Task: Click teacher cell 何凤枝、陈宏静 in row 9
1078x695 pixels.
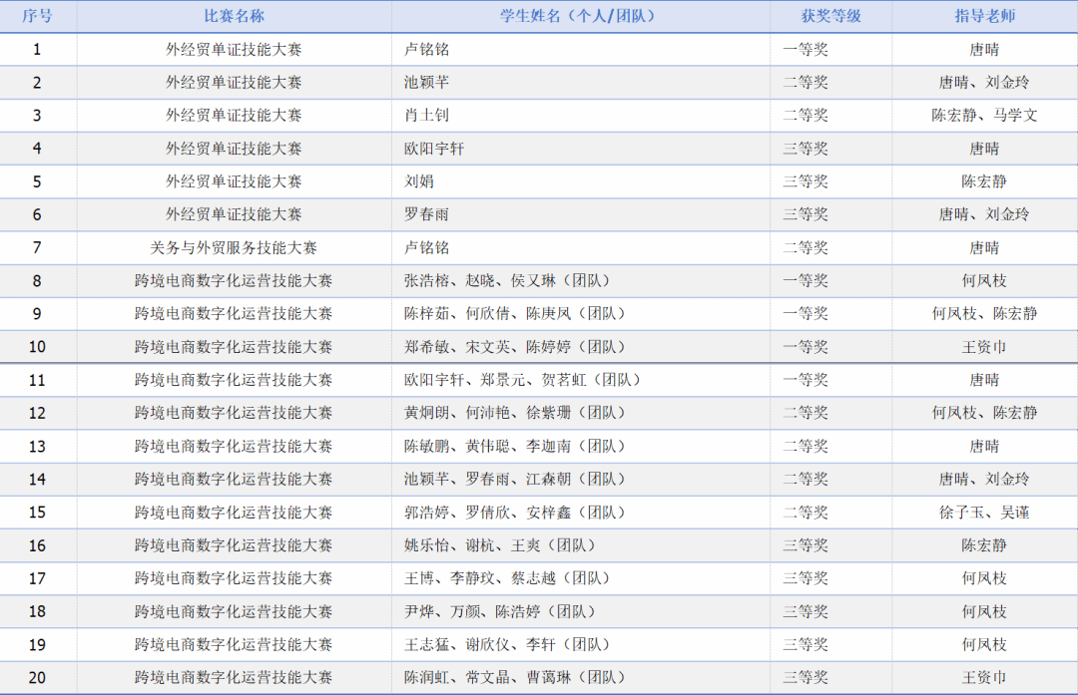Action: (x=984, y=313)
